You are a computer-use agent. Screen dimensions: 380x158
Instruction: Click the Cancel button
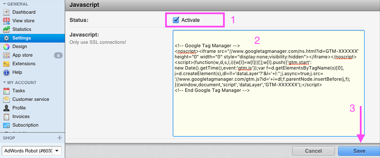314,151
